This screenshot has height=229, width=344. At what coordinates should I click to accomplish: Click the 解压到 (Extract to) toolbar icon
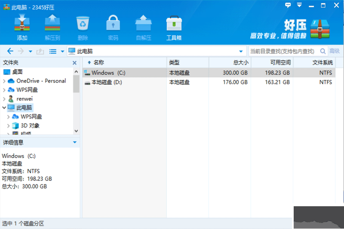point(52,23)
